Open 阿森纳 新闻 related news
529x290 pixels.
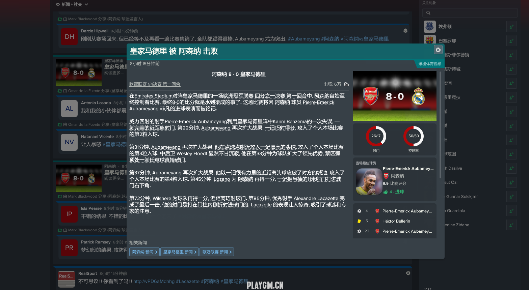[144, 252]
